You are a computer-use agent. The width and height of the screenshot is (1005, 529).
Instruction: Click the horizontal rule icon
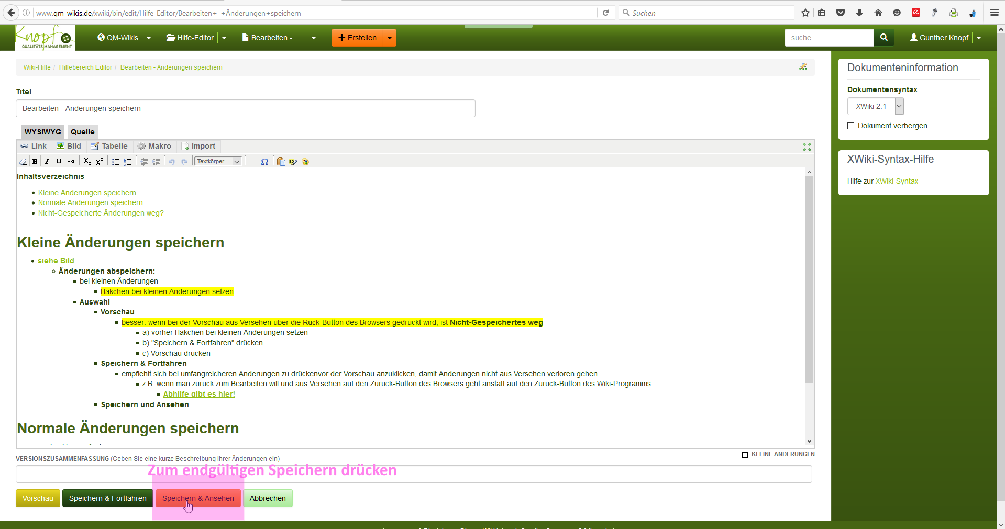point(252,162)
